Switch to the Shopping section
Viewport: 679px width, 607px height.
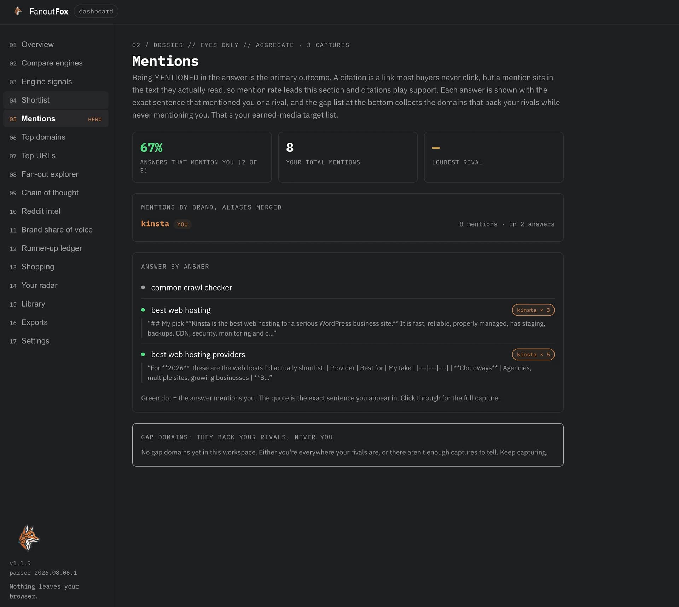click(x=56, y=267)
